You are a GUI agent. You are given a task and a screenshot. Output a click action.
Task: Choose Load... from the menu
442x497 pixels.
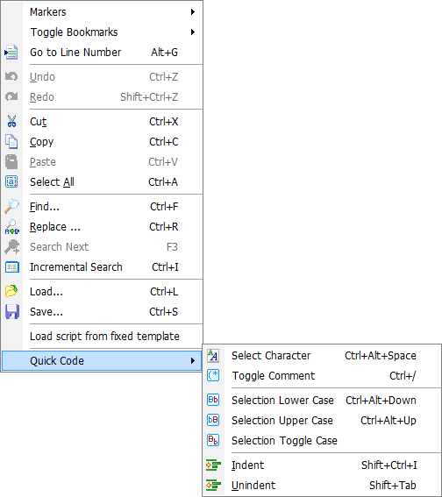102,291
